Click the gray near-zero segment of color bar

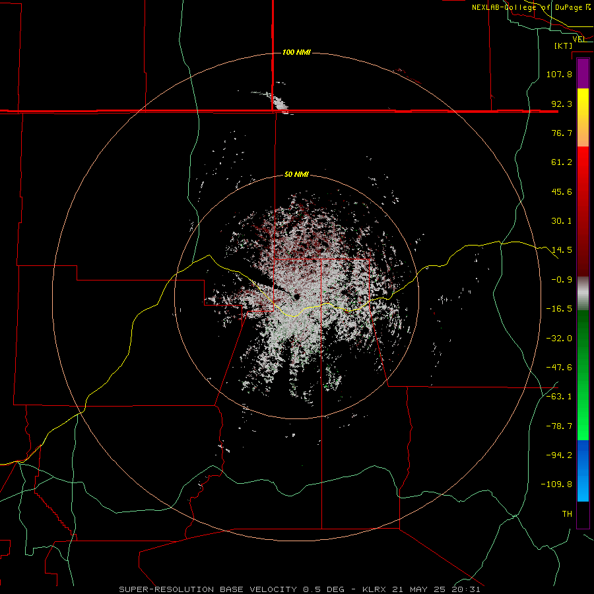[x=583, y=292]
